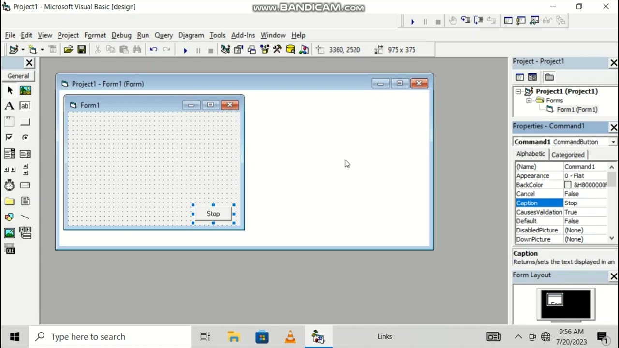Click the Open Project toolbar icon
Screen dimensions: 619x348
[68, 50]
